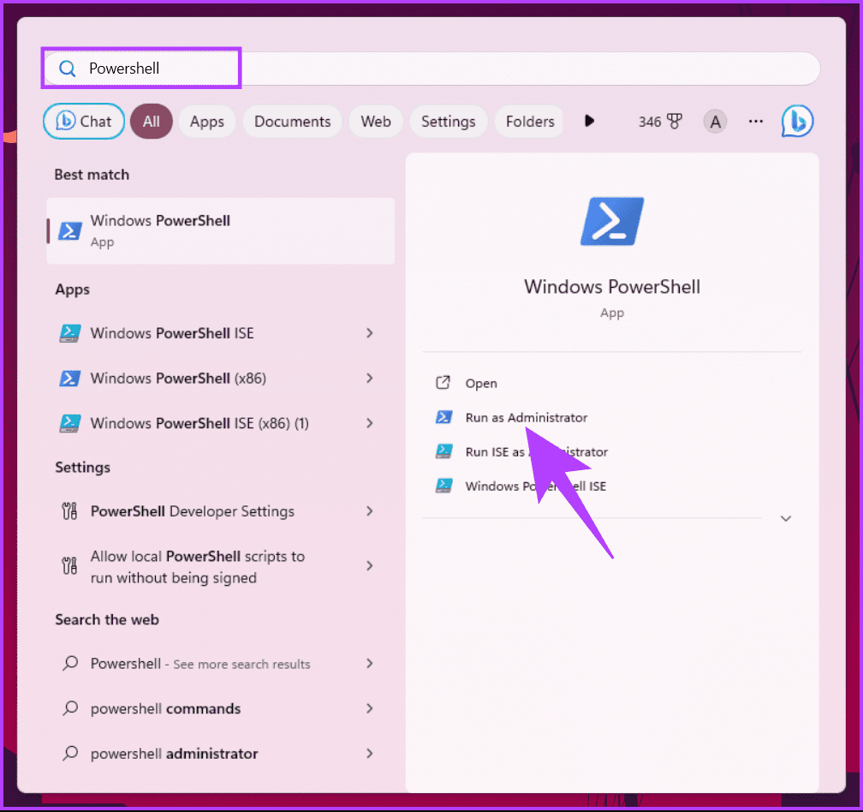Click the Run as Administrator PowerShell icon
863x812 pixels.
[x=444, y=417]
